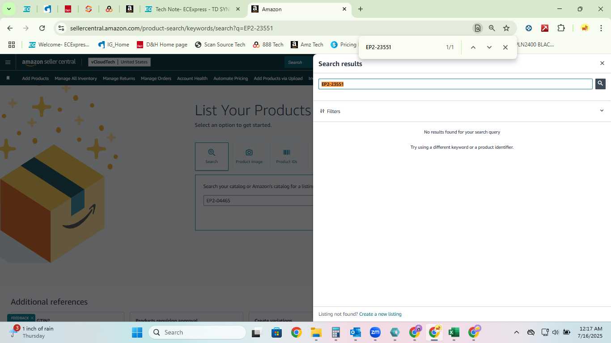This screenshot has height=343, width=611.
Task: Close the find-in-page bar
Action: [505, 47]
